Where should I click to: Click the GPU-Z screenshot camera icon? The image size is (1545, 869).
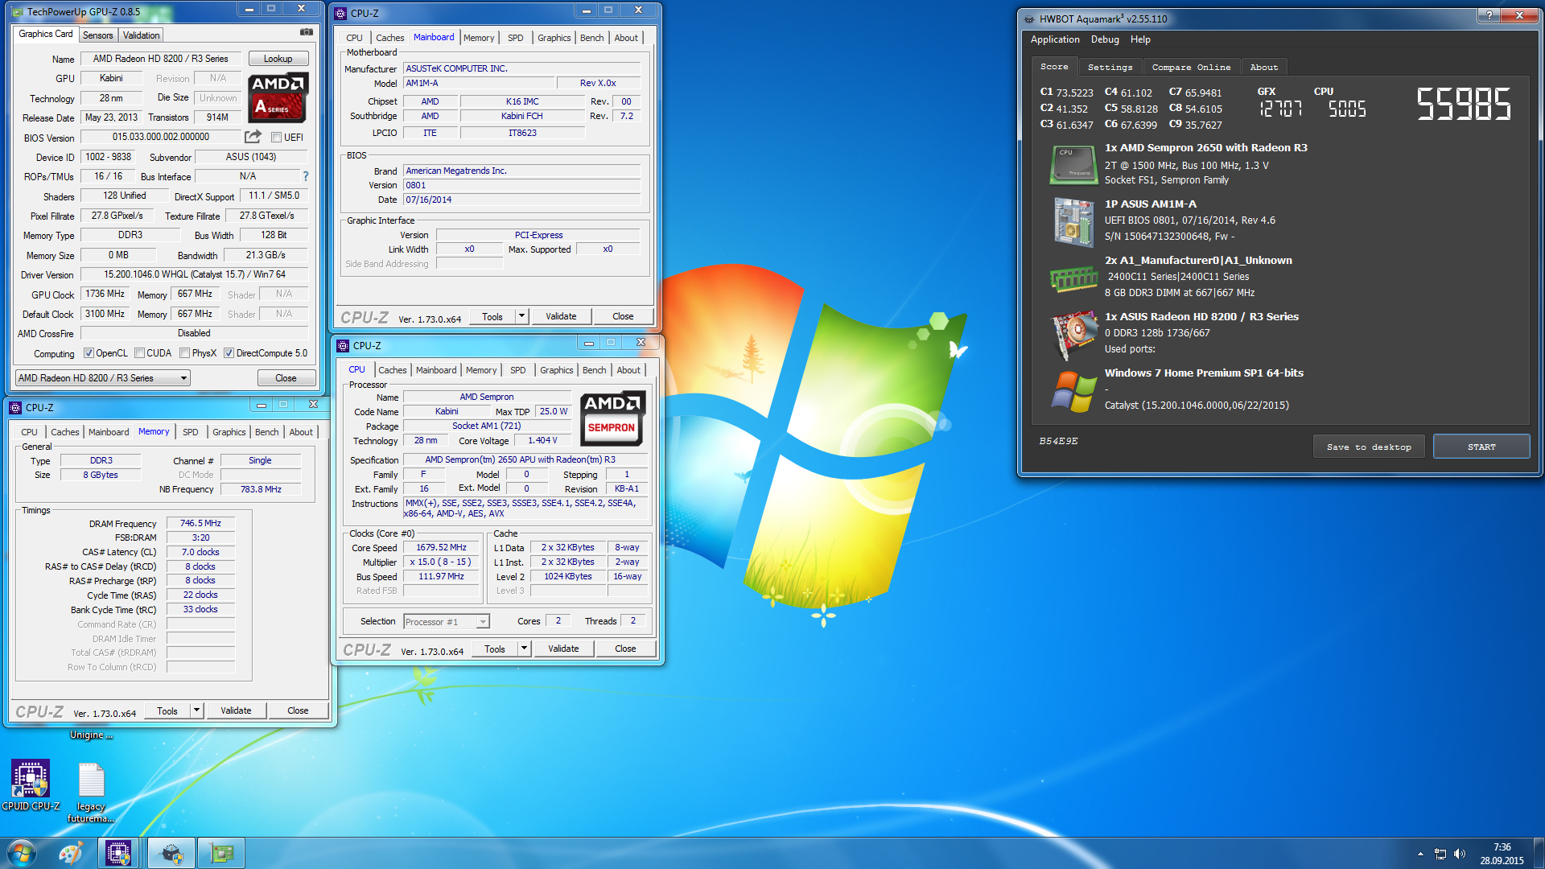click(x=307, y=32)
